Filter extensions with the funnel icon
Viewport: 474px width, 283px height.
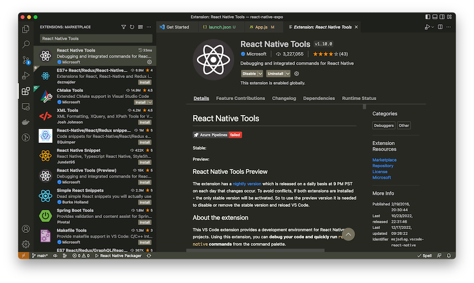click(x=123, y=27)
